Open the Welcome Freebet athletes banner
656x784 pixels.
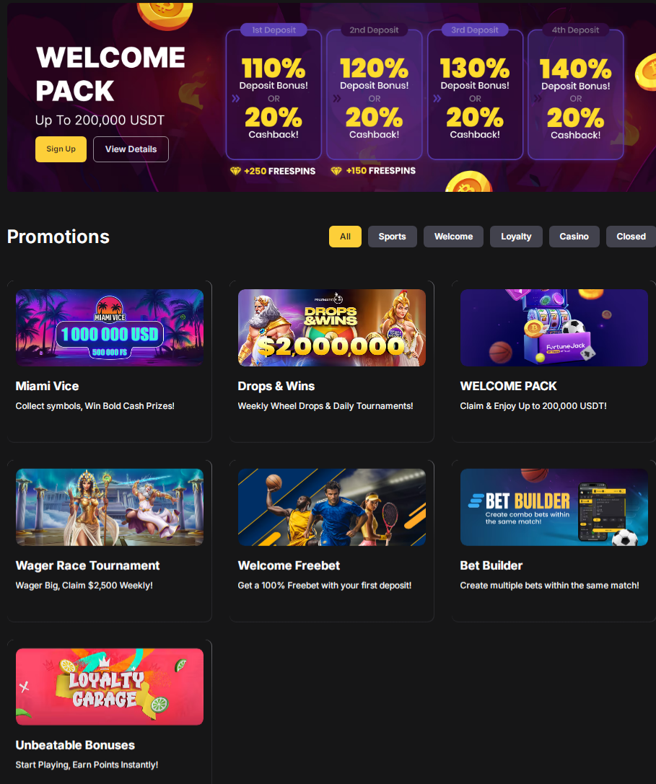pyautogui.click(x=332, y=507)
